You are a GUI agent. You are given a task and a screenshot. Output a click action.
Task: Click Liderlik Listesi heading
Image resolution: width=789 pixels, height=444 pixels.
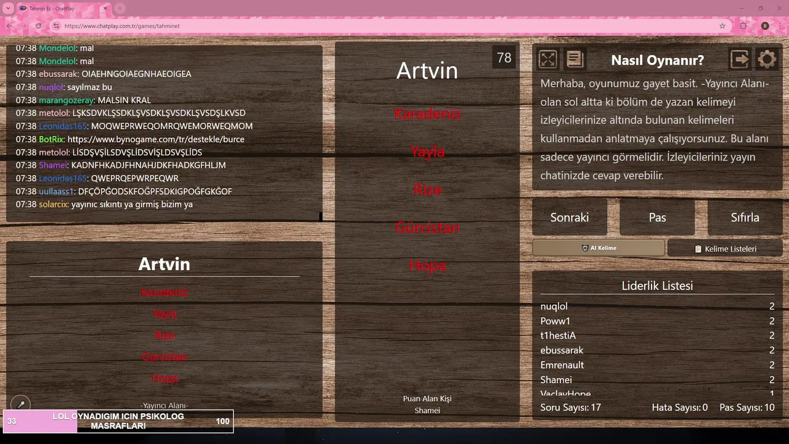(x=657, y=286)
